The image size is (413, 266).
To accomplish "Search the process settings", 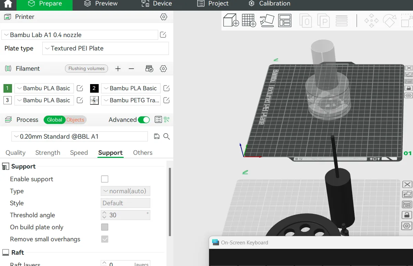I will point(167,137).
